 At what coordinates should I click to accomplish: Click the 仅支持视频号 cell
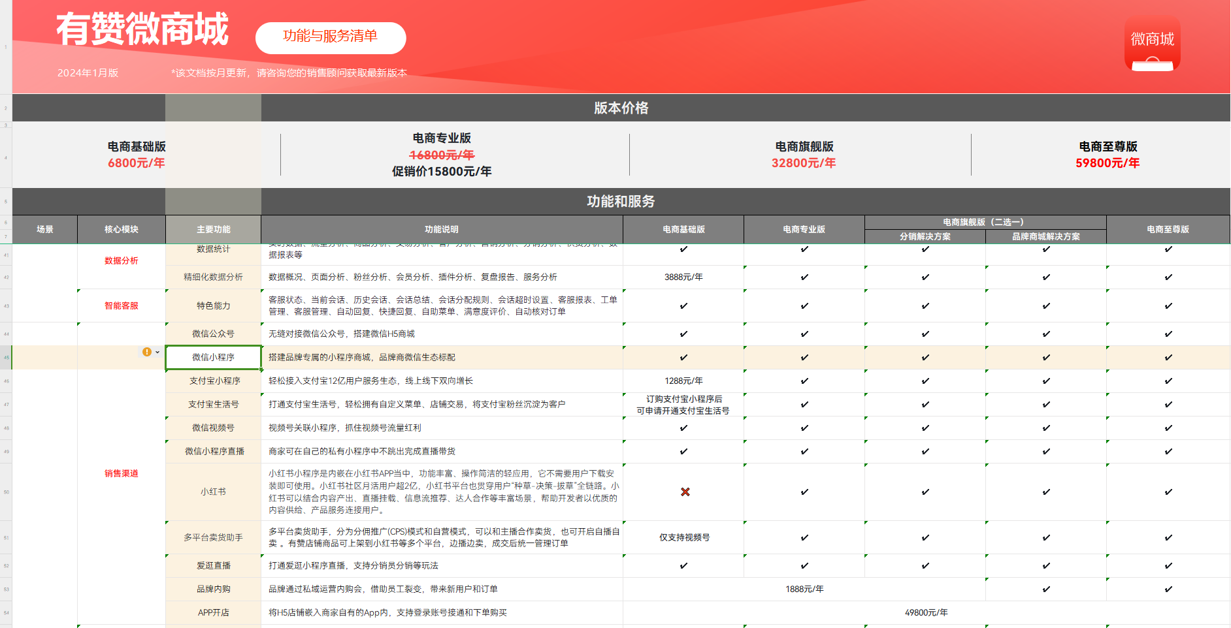click(683, 537)
